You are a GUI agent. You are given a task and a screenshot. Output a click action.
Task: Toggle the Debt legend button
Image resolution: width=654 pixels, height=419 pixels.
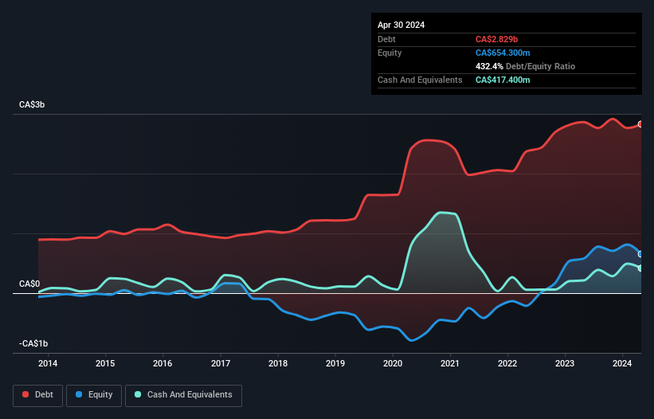37,395
